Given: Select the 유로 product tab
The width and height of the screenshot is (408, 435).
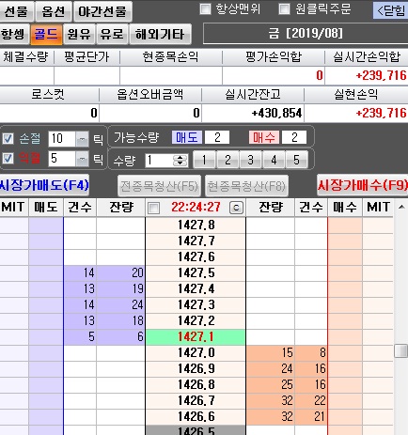Looking at the screenshot, I should (x=112, y=34).
